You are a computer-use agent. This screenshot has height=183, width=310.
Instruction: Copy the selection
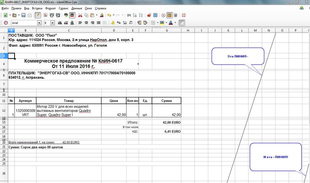pyautogui.click(x=86, y=15)
